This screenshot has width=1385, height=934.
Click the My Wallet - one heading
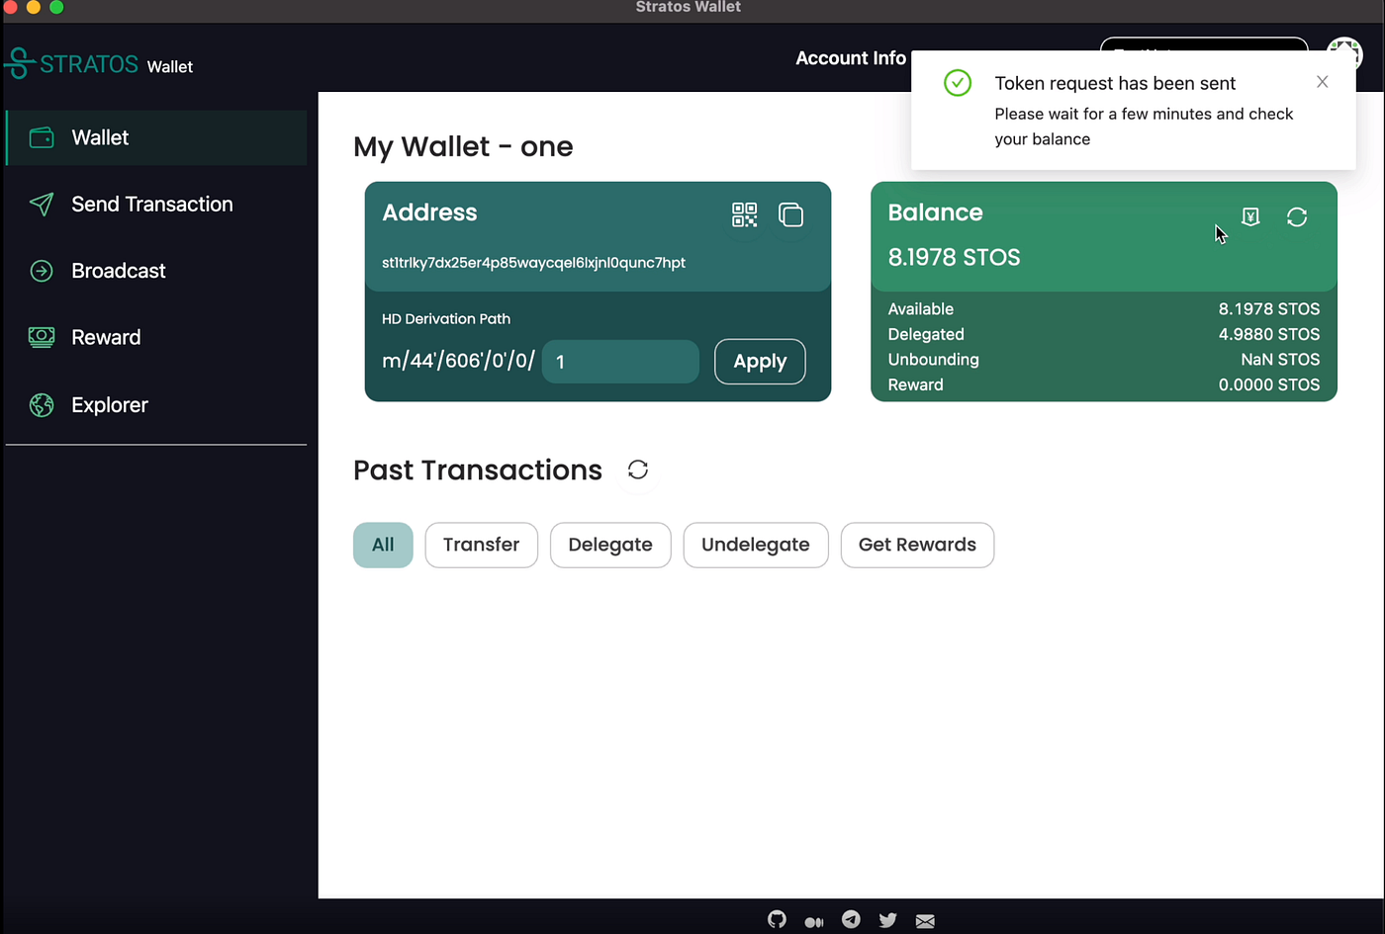[463, 147]
